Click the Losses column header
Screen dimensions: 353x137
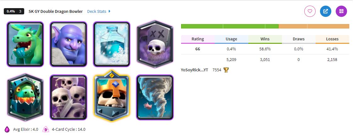332,39
